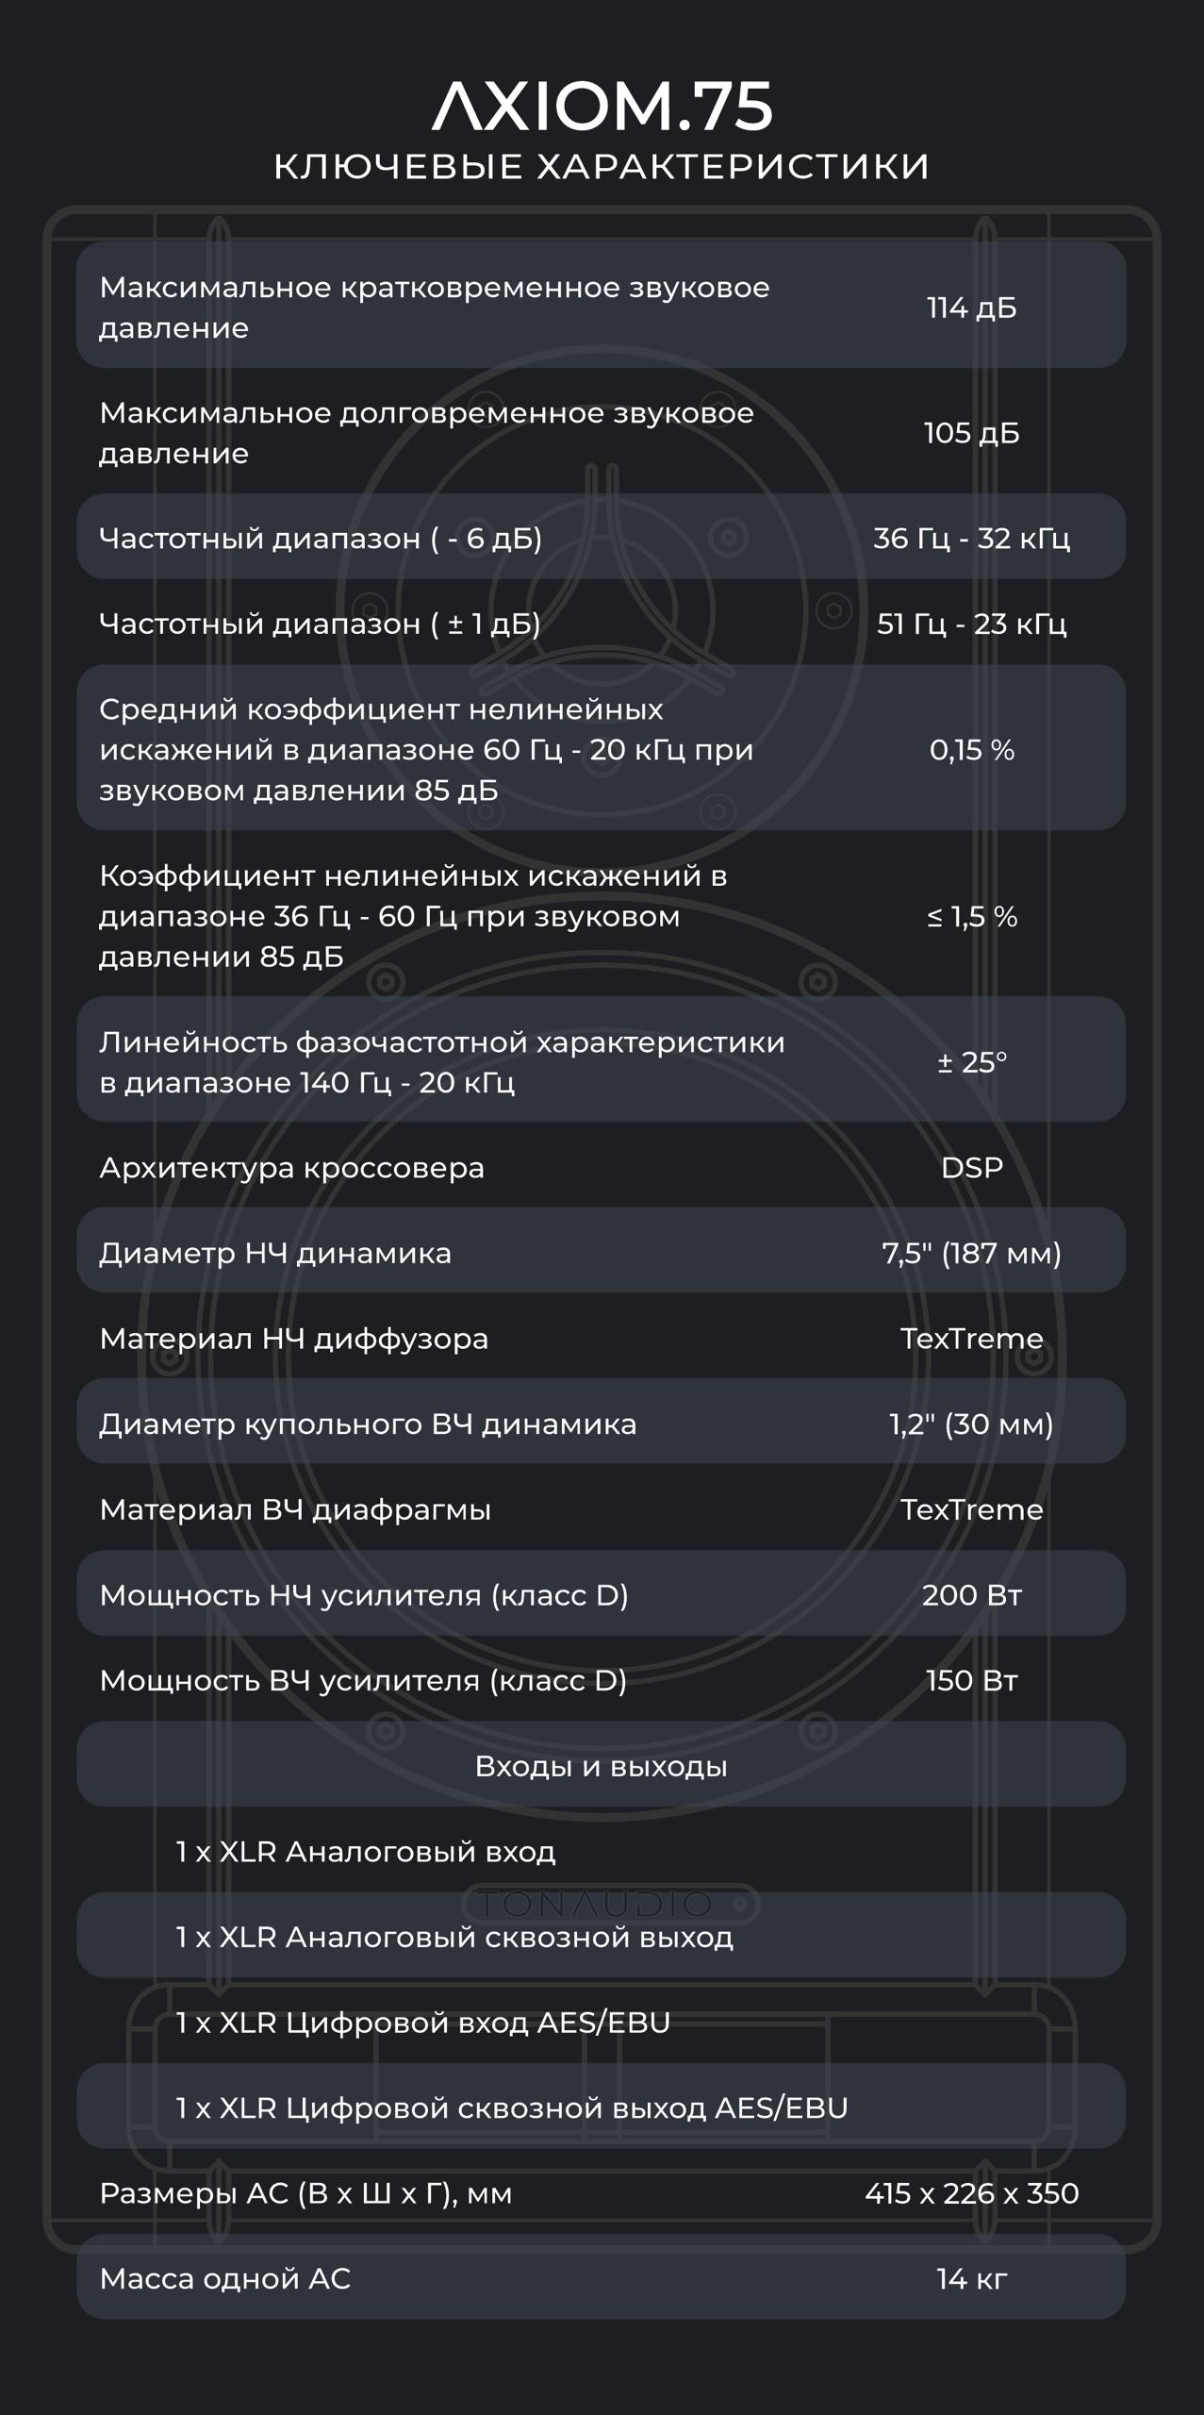The height and width of the screenshot is (2415, 1204).
Task: Open the 'Входы и выходы' section header
Action: tap(602, 1765)
